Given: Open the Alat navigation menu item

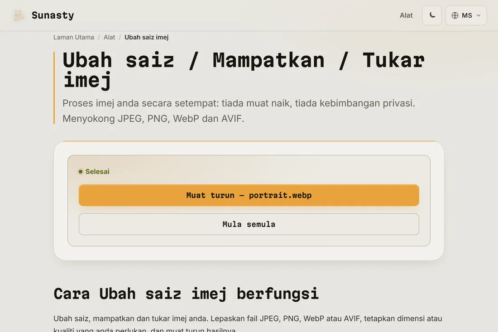Looking at the screenshot, I should [406, 15].
